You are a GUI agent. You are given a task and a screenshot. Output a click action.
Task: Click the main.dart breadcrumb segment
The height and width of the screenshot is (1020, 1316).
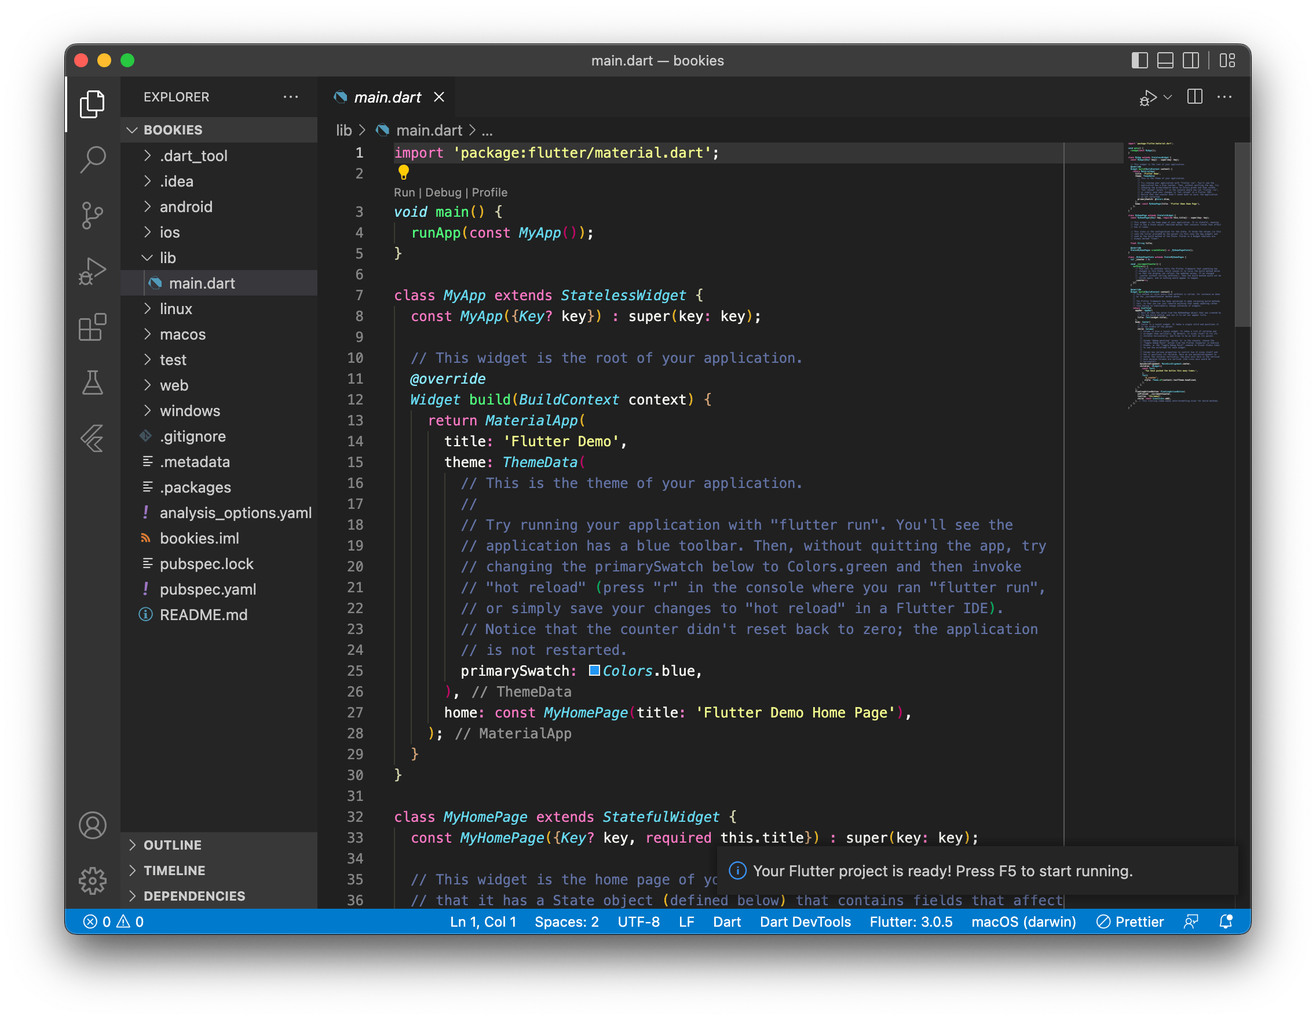click(x=429, y=130)
